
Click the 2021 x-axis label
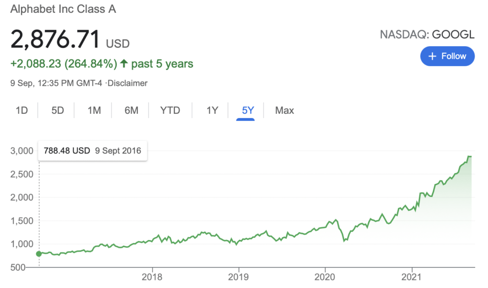(412, 277)
